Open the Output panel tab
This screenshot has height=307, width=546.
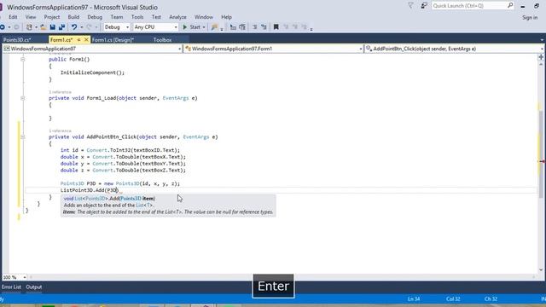point(34,287)
